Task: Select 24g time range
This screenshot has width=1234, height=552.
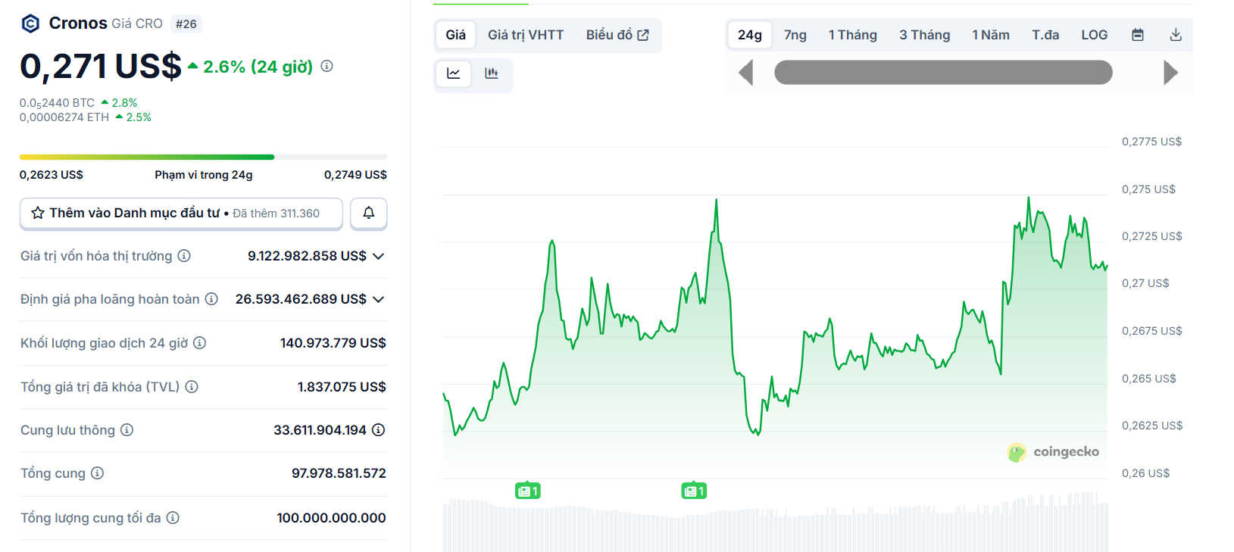Action: pyautogui.click(x=750, y=35)
